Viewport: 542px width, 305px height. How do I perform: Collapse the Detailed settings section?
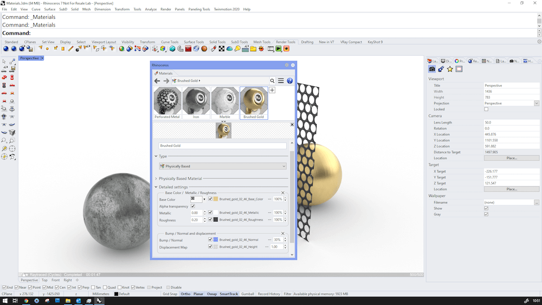coord(156,187)
